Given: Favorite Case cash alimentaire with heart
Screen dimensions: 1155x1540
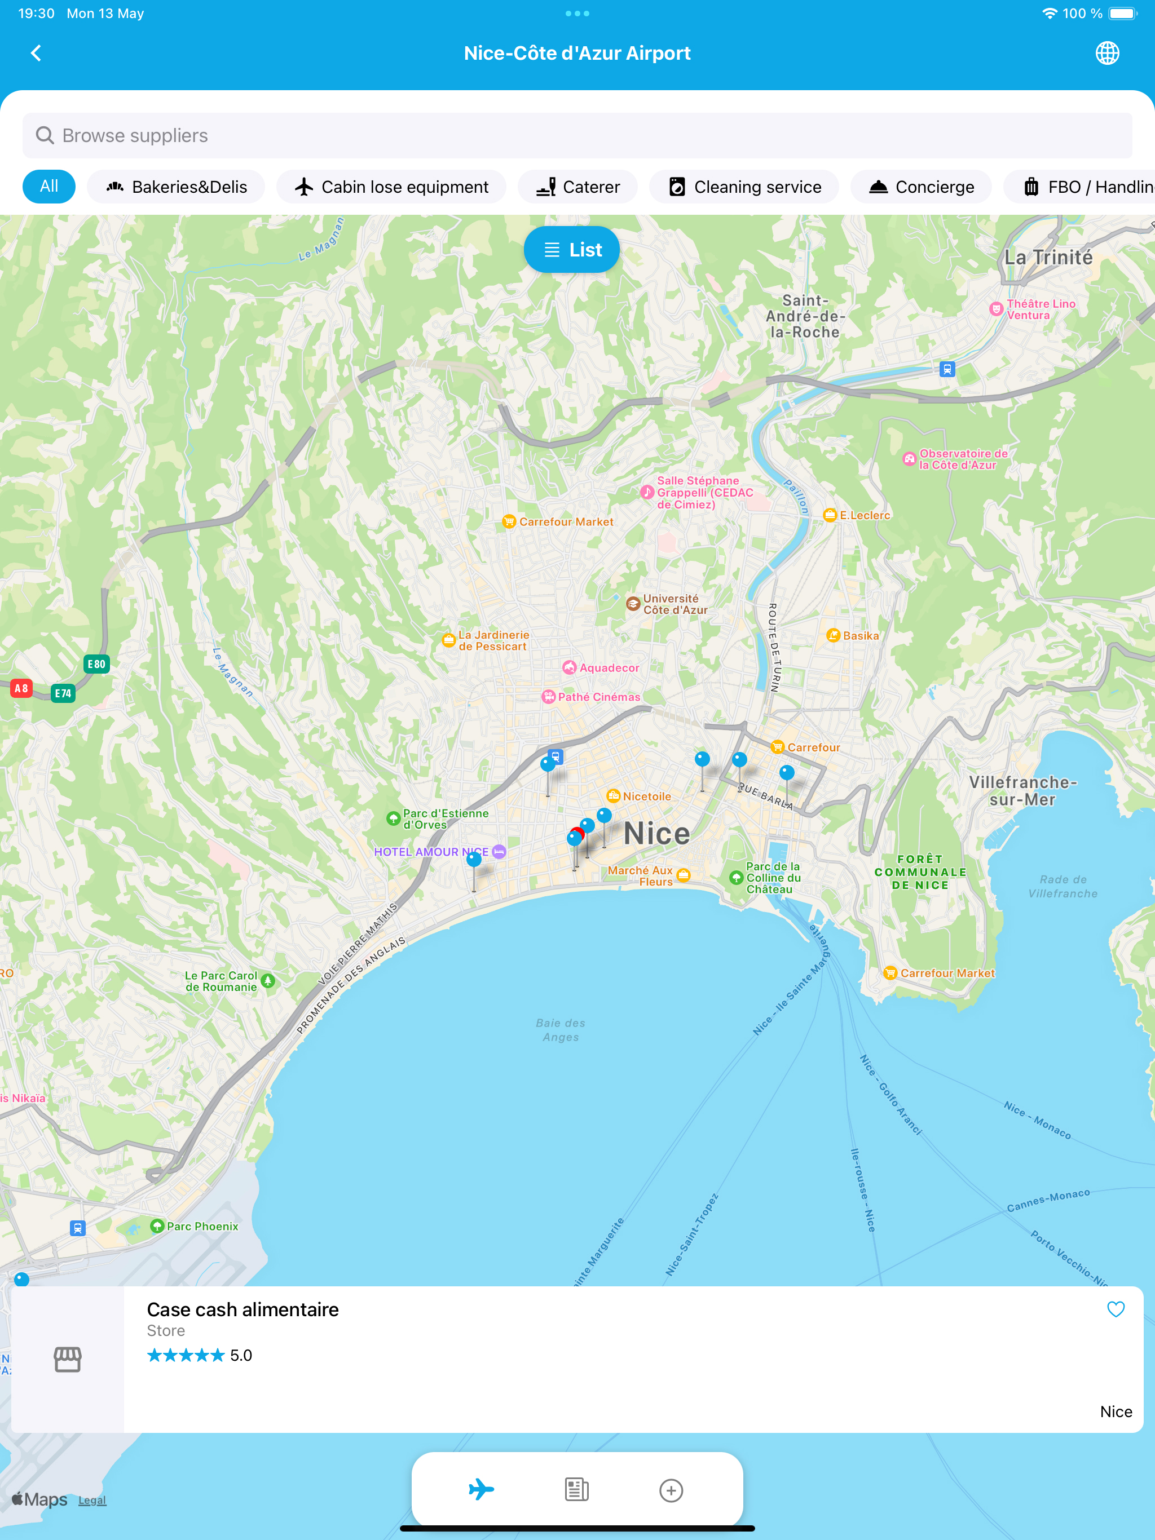Looking at the screenshot, I should click(x=1116, y=1309).
